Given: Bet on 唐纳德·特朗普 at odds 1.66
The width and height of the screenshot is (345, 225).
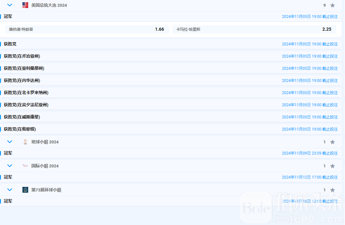Looking at the screenshot, I should pos(87,29).
